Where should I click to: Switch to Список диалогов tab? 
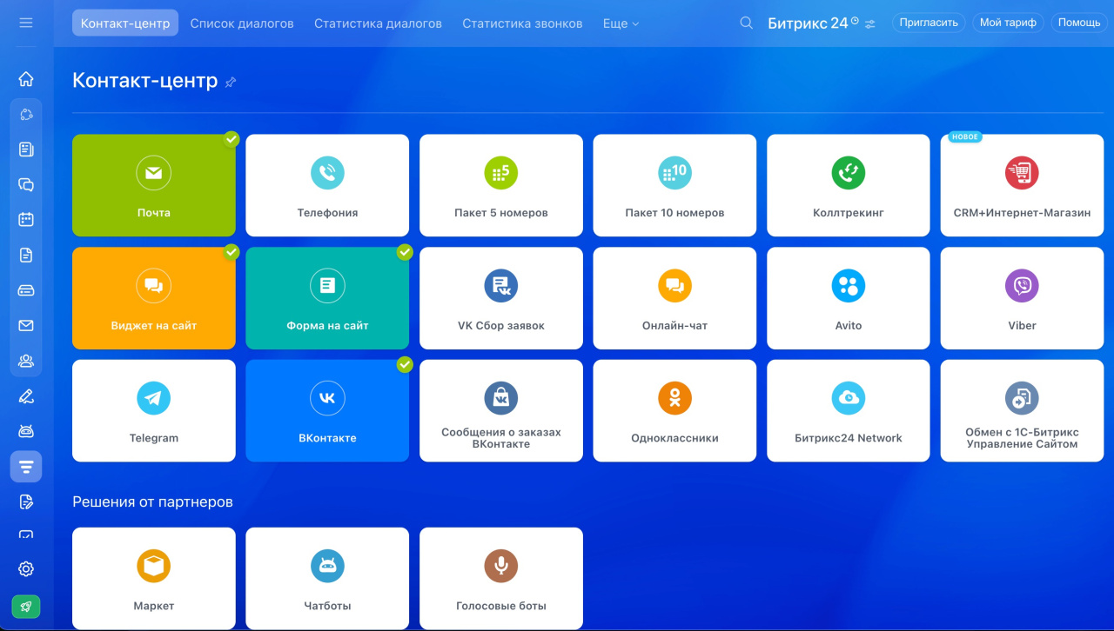tap(242, 23)
